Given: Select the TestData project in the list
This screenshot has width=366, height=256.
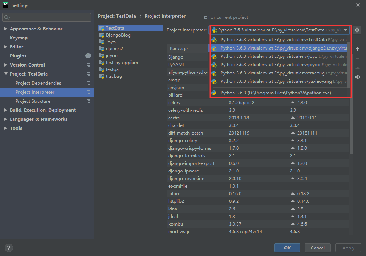Looking at the screenshot, I should pos(130,28).
